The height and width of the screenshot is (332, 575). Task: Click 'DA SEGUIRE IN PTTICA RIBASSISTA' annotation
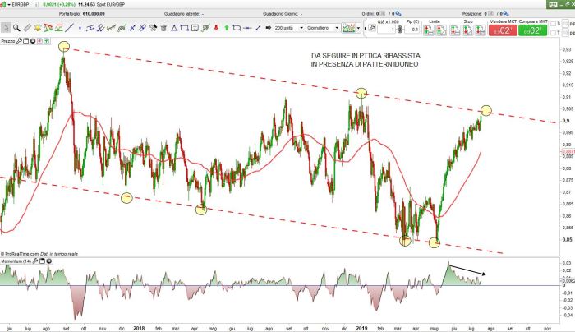366,56
